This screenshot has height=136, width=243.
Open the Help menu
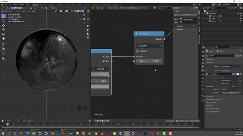(x=28, y=5)
